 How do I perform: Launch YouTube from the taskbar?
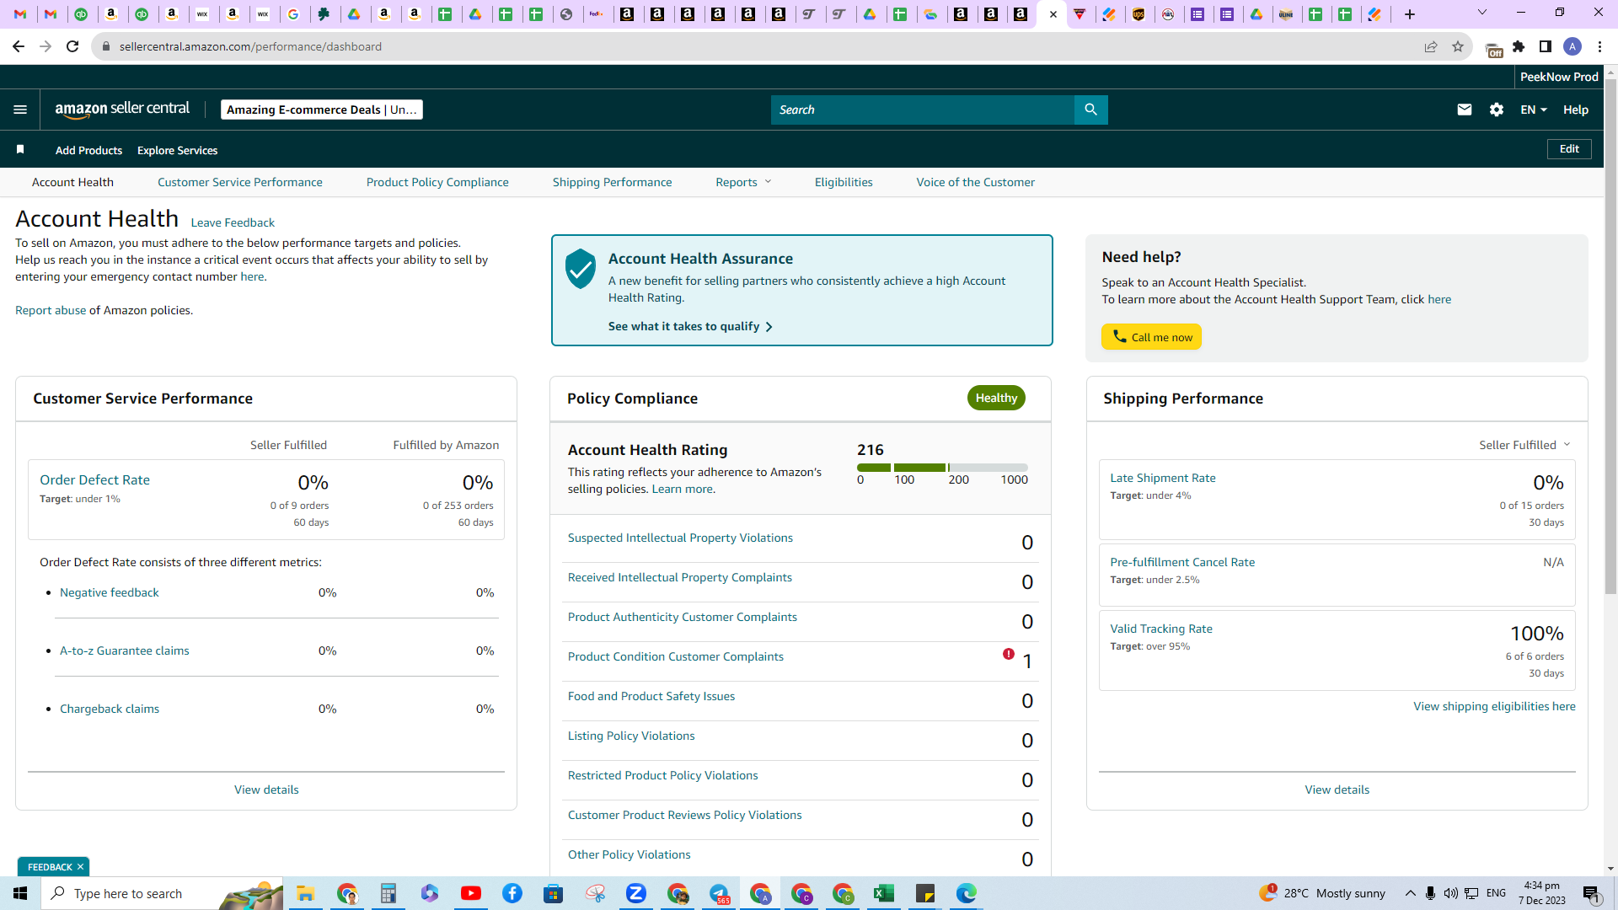[x=471, y=893]
